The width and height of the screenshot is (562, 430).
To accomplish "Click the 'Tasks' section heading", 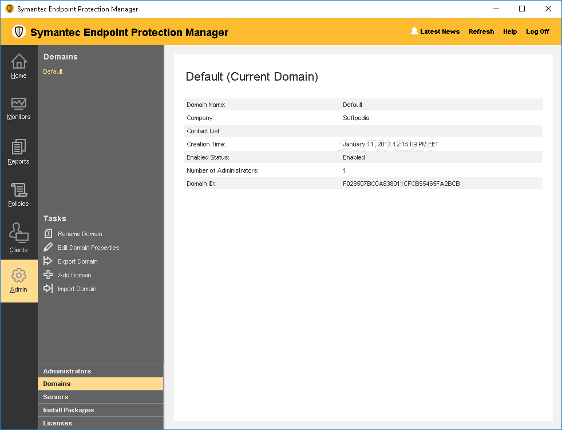I will coord(54,218).
